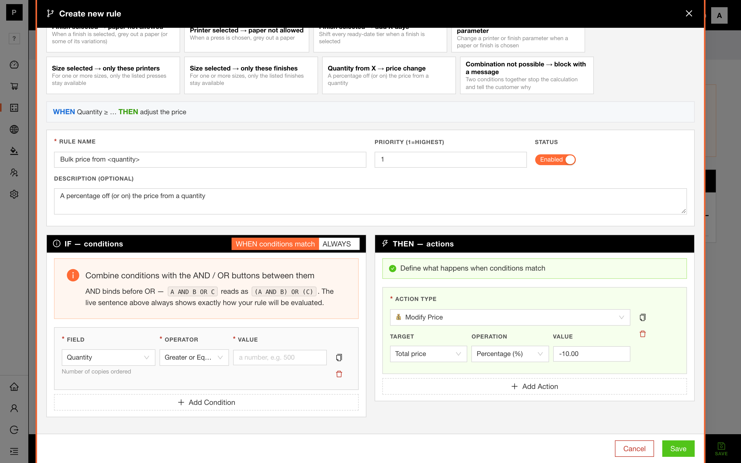Open the Total price target dropdown
Viewport: 741px width, 463px height.
point(428,354)
